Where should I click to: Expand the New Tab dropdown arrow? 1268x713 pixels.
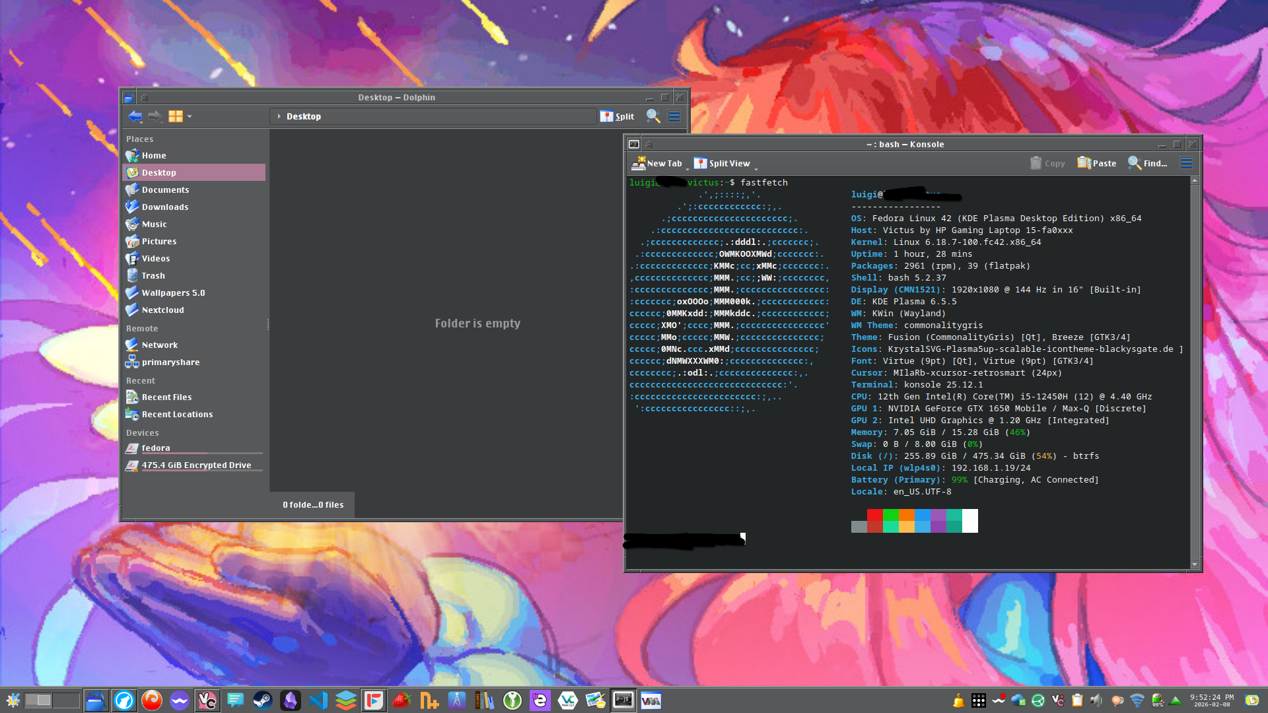(x=687, y=168)
